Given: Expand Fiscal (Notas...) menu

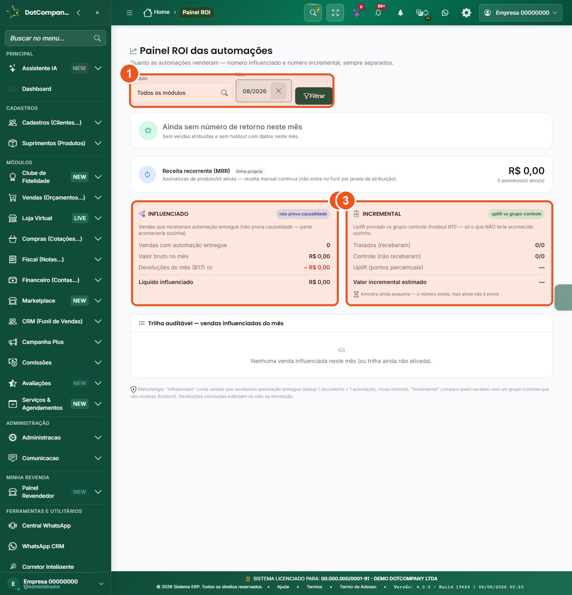Looking at the screenshot, I should [55, 259].
